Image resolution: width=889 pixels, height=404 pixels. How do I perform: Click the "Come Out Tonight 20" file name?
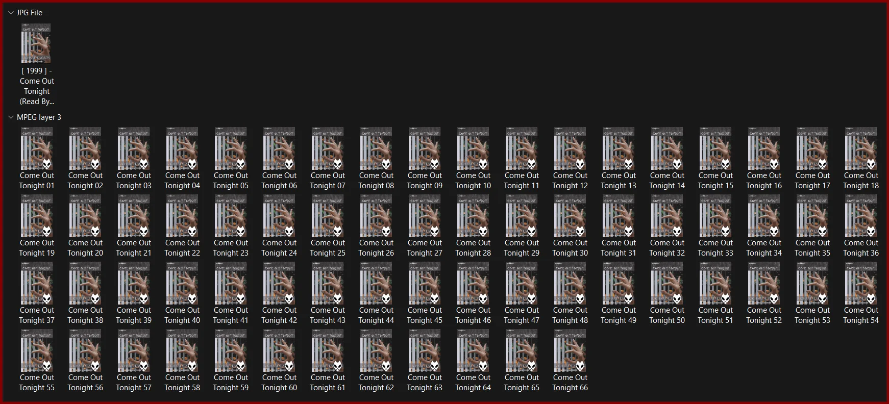pos(85,248)
